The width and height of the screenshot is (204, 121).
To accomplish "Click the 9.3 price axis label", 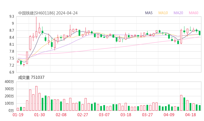I will click(x=12, y=16).
